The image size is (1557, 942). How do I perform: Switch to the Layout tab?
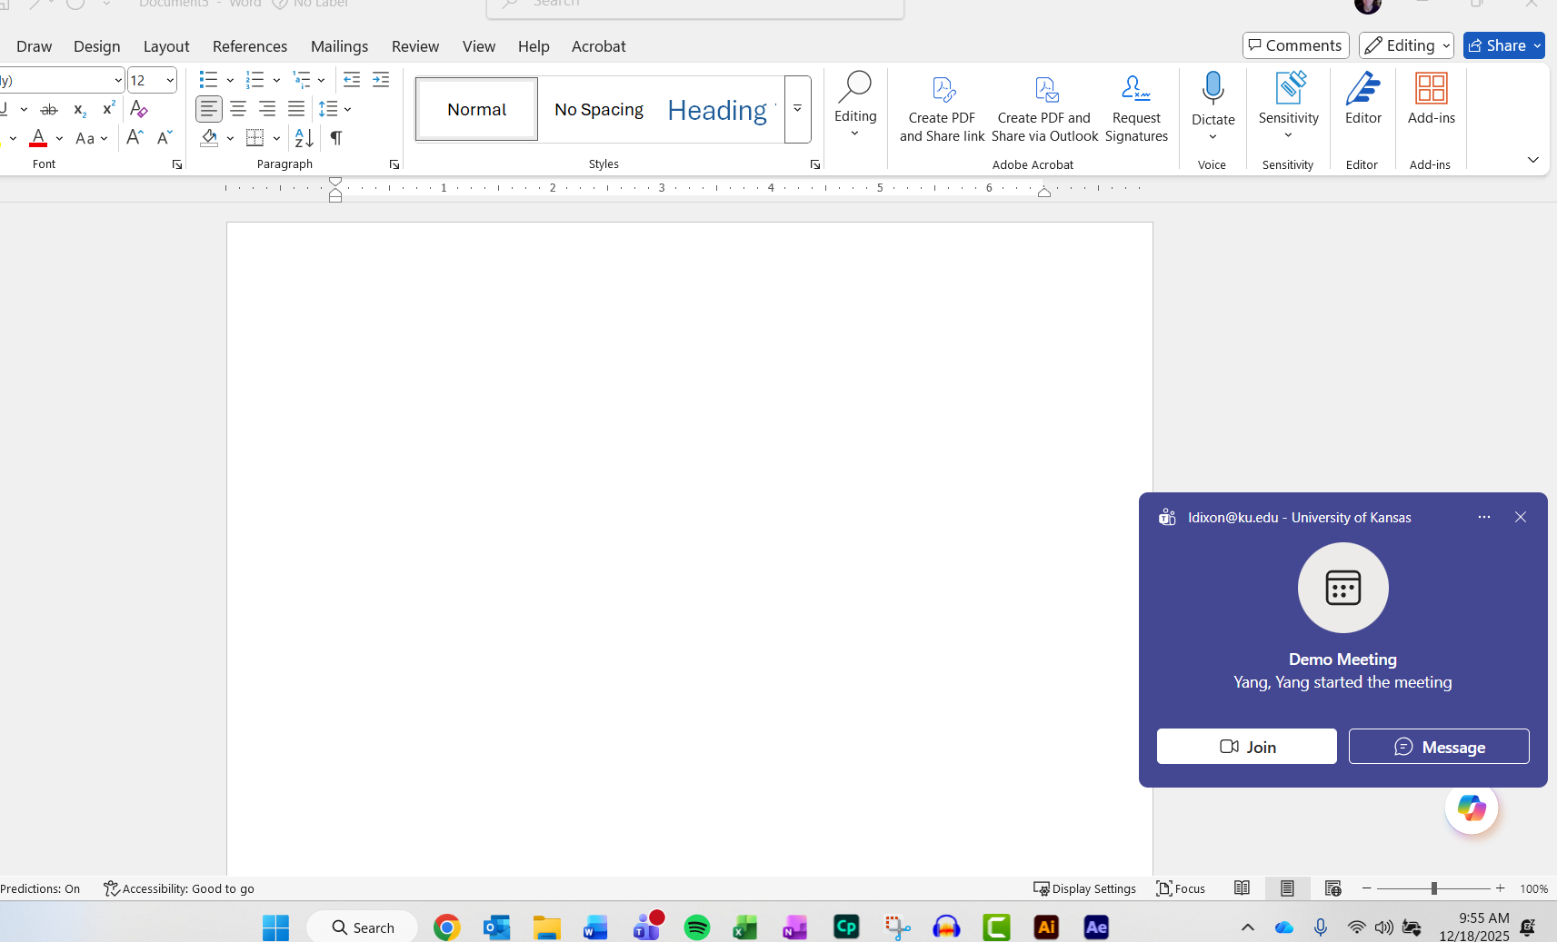tap(166, 46)
